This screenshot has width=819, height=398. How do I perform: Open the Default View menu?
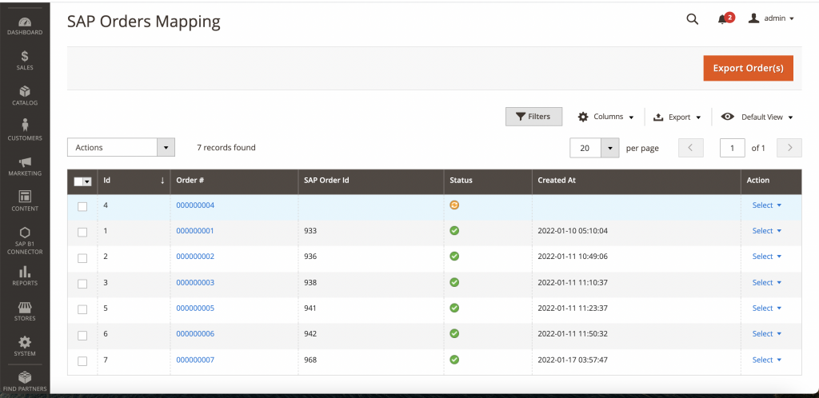(757, 117)
